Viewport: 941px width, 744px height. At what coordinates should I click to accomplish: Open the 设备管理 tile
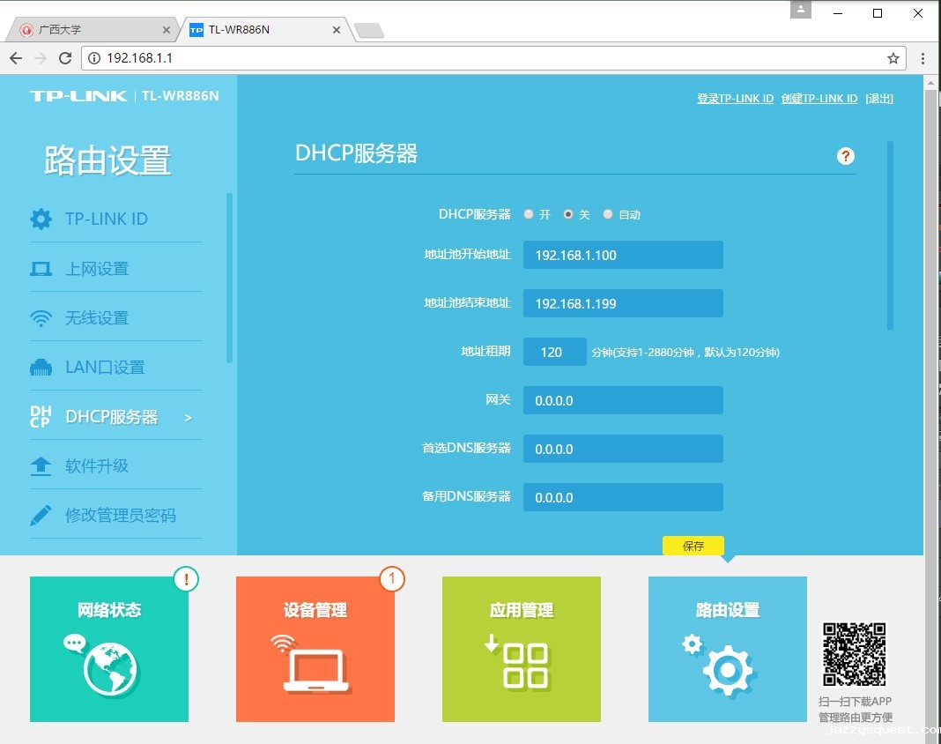(x=315, y=649)
